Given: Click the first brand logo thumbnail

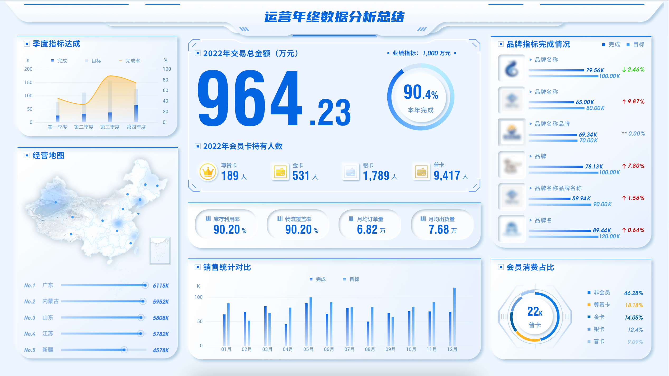Looking at the screenshot, I should [512, 68].
